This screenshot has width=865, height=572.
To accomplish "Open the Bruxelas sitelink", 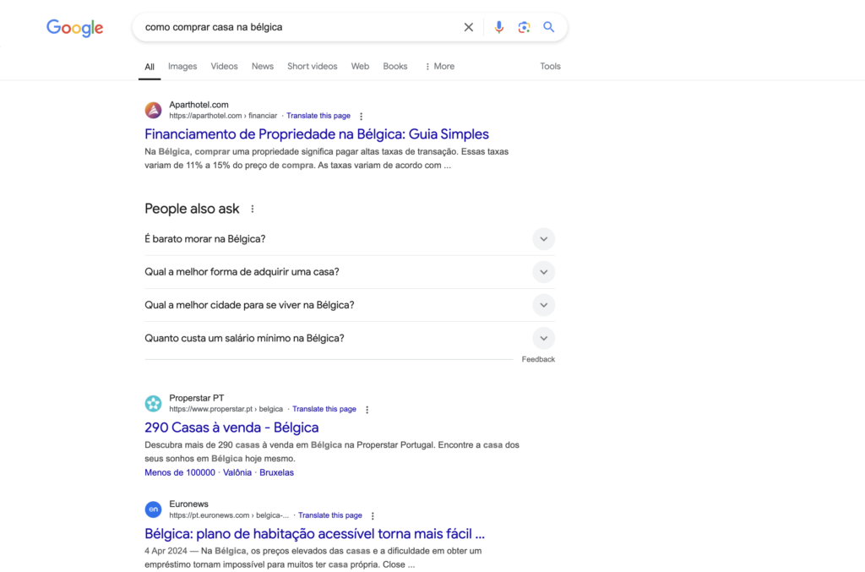I will tap(277, 472).
